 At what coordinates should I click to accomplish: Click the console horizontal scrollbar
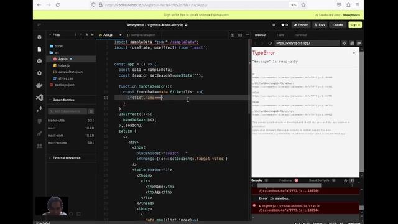[x=289, y=185]
